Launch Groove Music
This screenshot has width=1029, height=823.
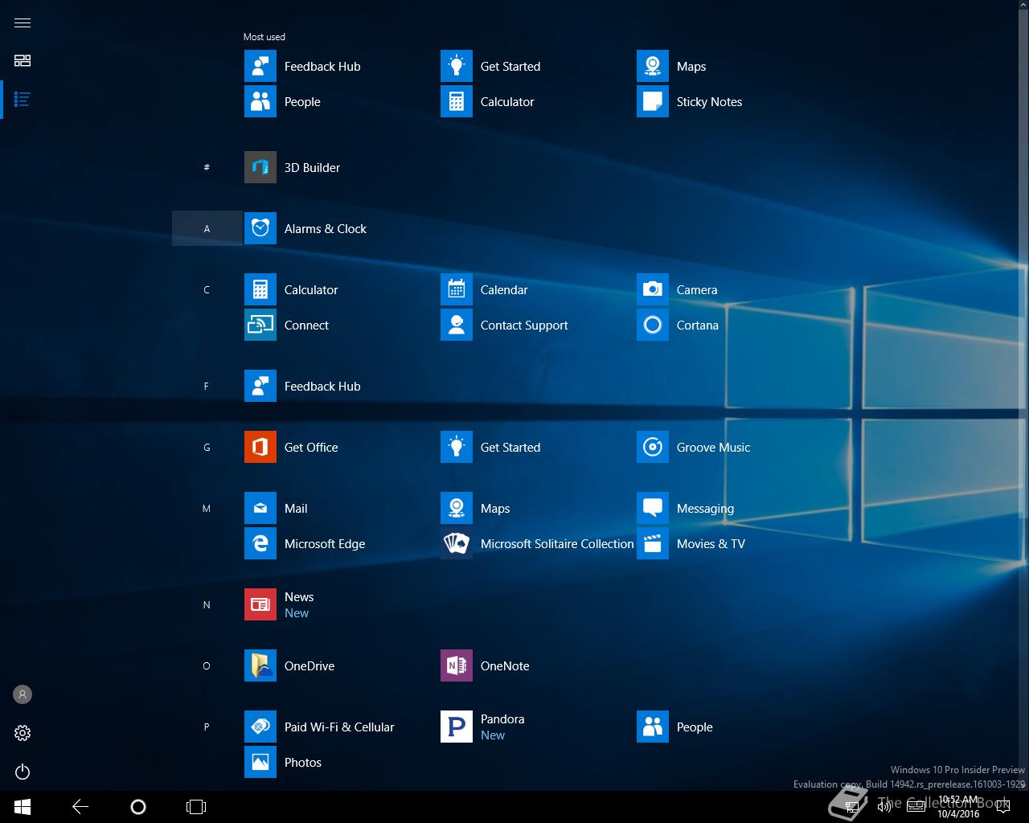[733, 447]
